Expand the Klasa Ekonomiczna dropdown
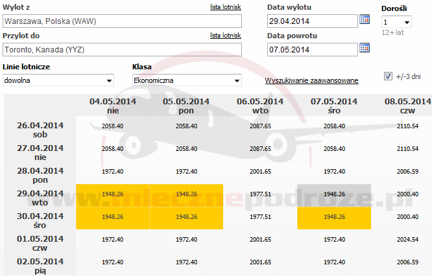Viewport: 432px width, 276px height. (x=186, y=80)
